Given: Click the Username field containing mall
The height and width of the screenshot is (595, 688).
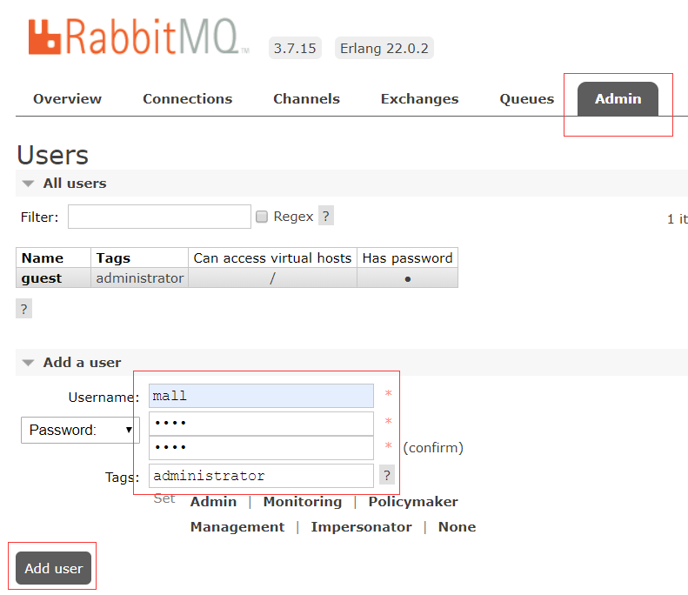Looking at the screenshot, I should point(261,396).
